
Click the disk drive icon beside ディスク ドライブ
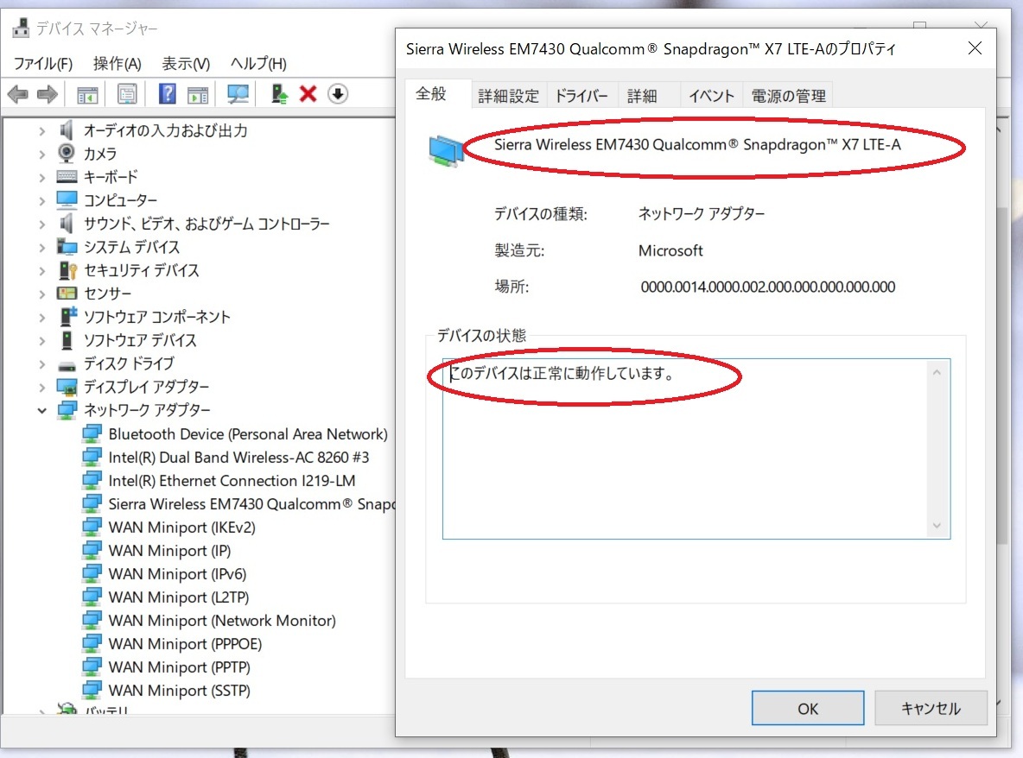tap(67, 366)
